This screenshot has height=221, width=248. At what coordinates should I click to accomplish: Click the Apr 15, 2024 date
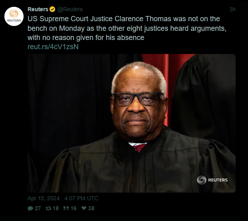click(44, 198)
